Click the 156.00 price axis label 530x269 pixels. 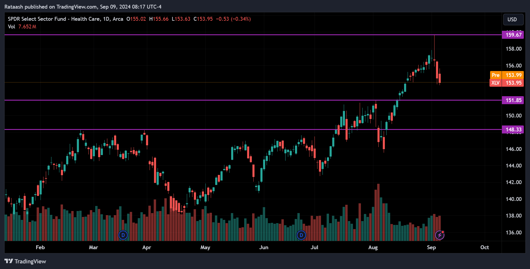click(513, 66)
